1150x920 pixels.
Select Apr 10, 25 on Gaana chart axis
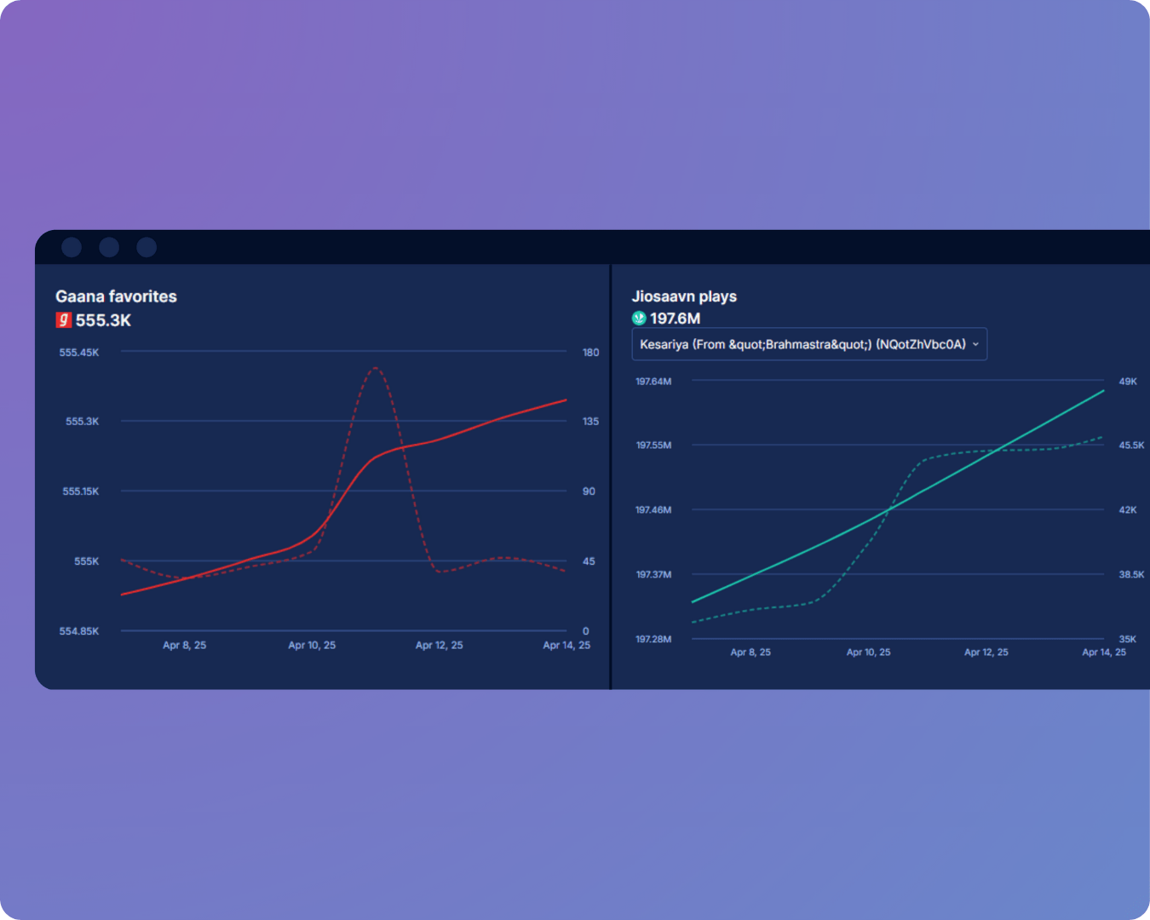312,645
